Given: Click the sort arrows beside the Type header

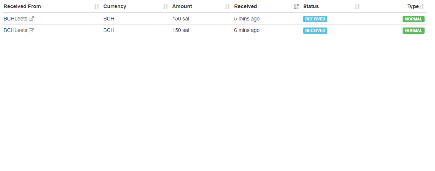Looking at the screenshot, I should point(422,7).
